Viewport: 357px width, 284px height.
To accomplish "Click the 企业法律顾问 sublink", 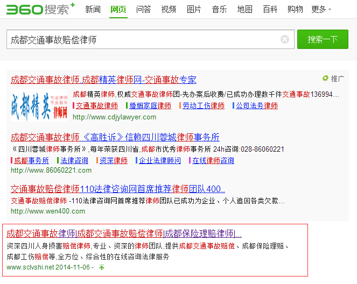I will (160, 160).
